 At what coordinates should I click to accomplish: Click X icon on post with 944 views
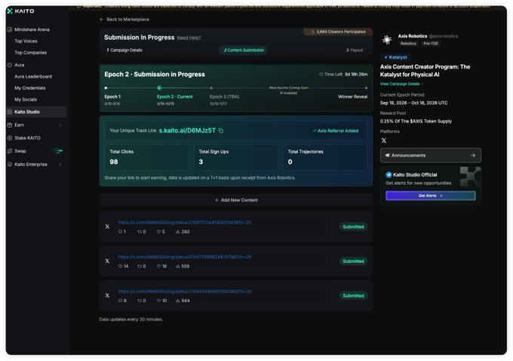(x=107, y=295)
